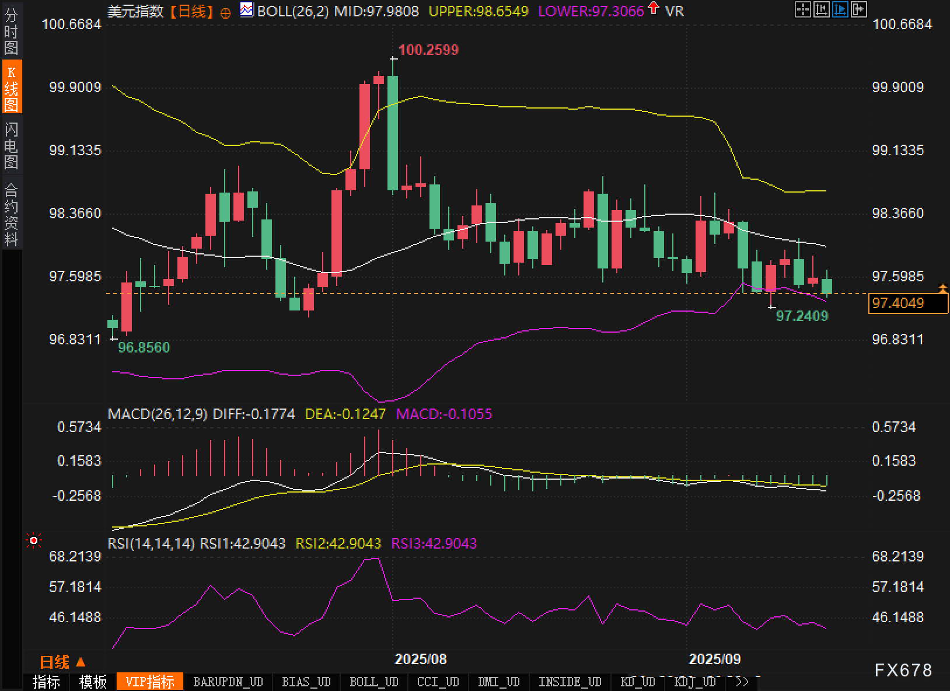Click the 97.4049 current price label
The width and height of the screenshot is (950, 691).
click(907, 303)
